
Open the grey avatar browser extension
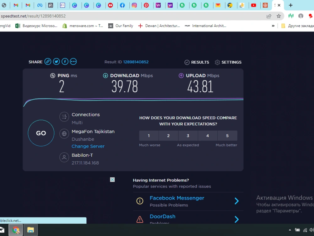click(x=300, y=16)
